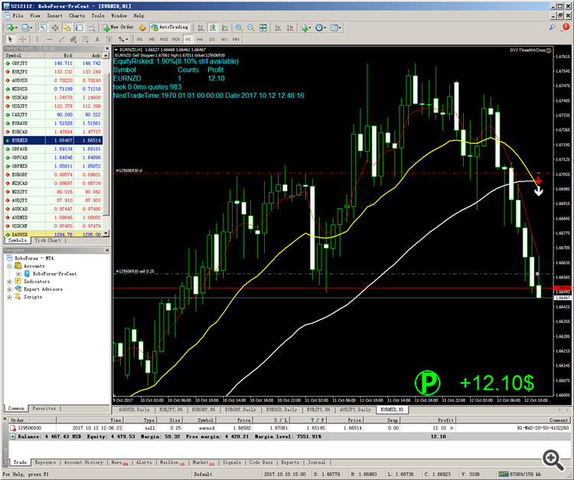Select the Horizontal Line drawing tool
Screen dimensions: 574x480
[49, 39]
